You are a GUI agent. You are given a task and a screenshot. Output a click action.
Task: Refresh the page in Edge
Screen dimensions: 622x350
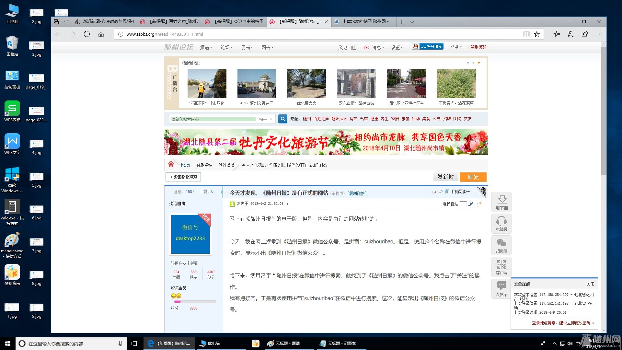[86, 34]
